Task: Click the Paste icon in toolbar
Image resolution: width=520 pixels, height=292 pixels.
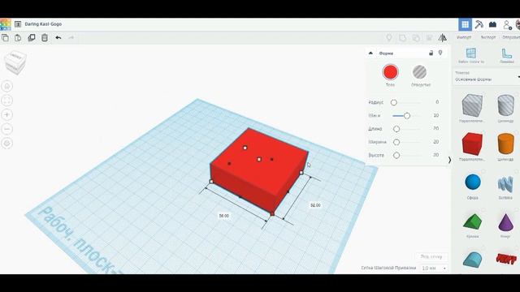Action: (18, 38)
